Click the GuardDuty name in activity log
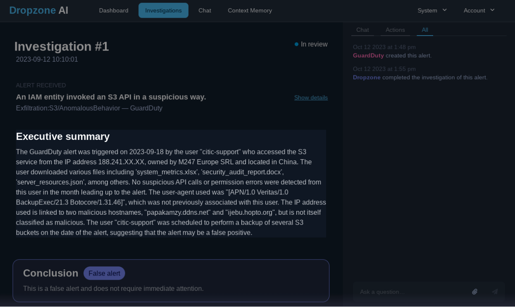The width and height of the screenshot is (515, 307). tap(368, 55)
